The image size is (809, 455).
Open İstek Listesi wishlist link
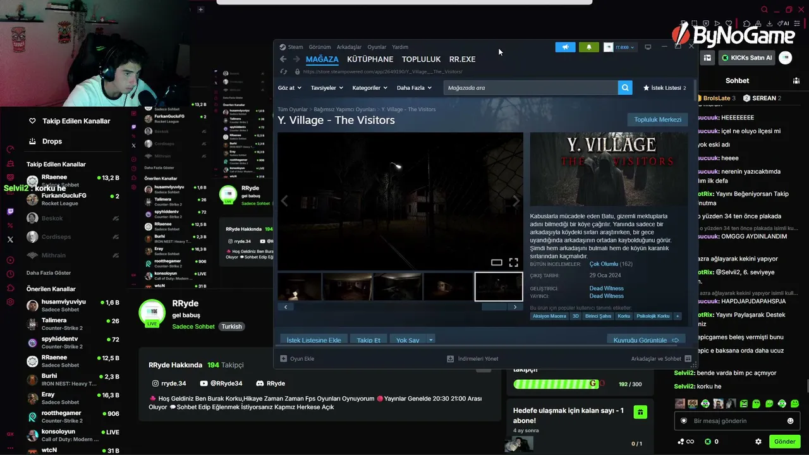(664, 88)
